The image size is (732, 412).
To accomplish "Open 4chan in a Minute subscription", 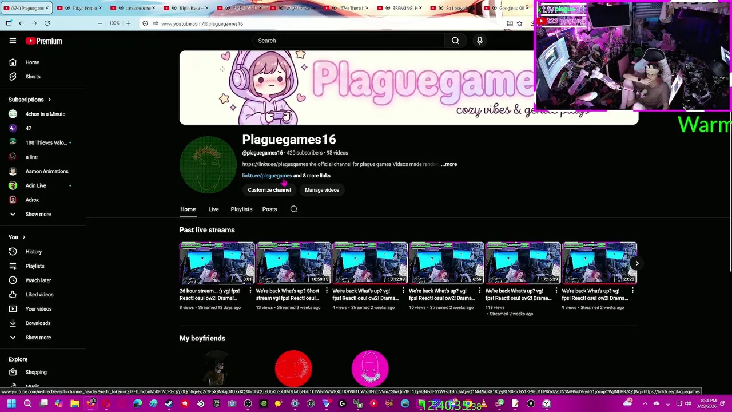I will 45,114.
